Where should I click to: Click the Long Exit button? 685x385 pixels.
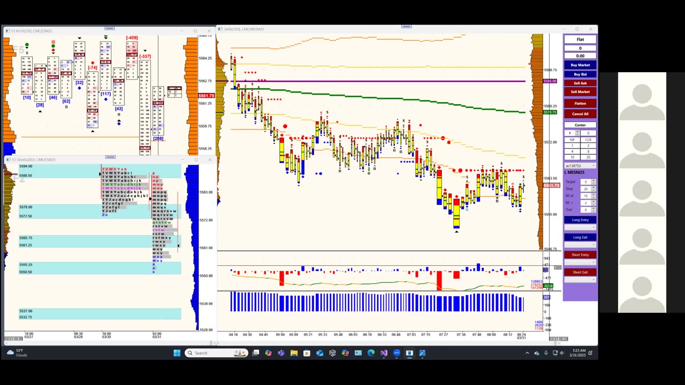point(580,237)
